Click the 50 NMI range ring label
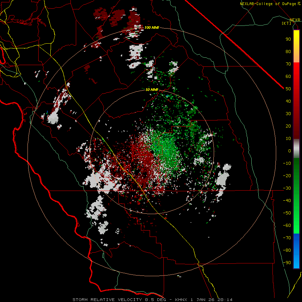 click(152, 90)
